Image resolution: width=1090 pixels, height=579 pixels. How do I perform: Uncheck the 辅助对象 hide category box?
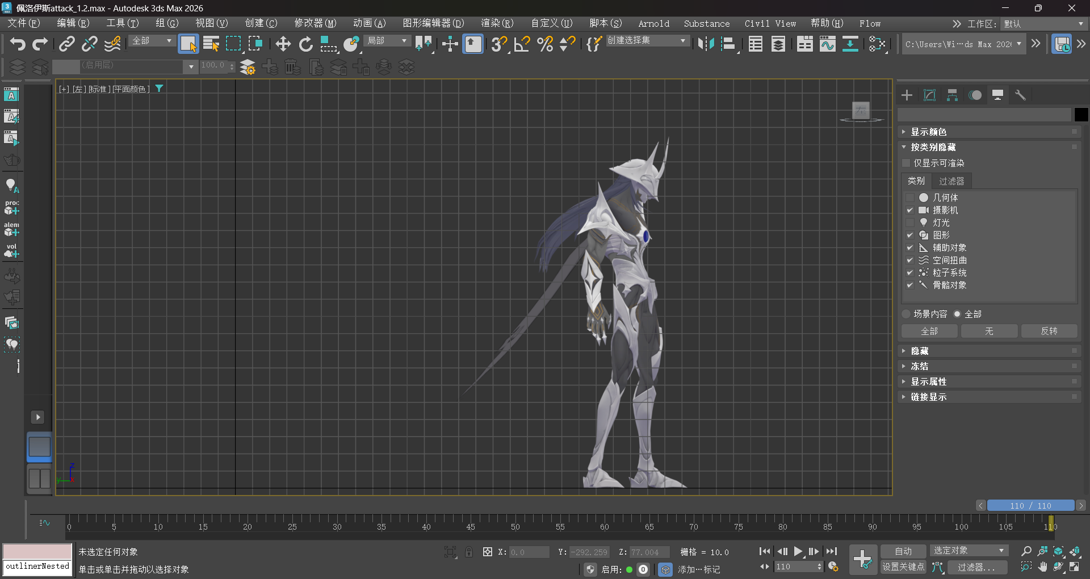point(910,248)
